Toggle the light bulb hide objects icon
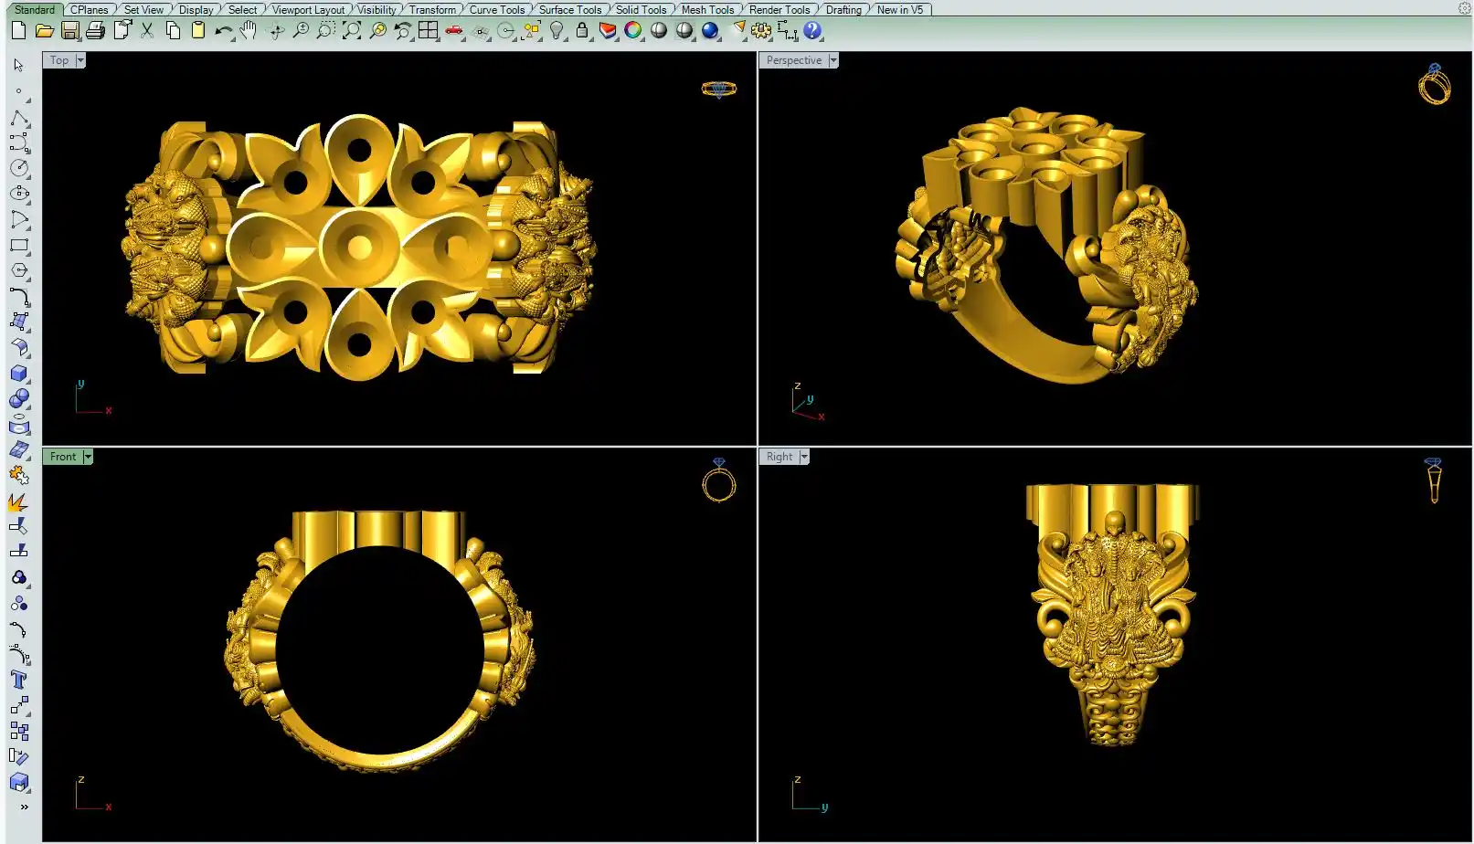 tap(557, 30)
